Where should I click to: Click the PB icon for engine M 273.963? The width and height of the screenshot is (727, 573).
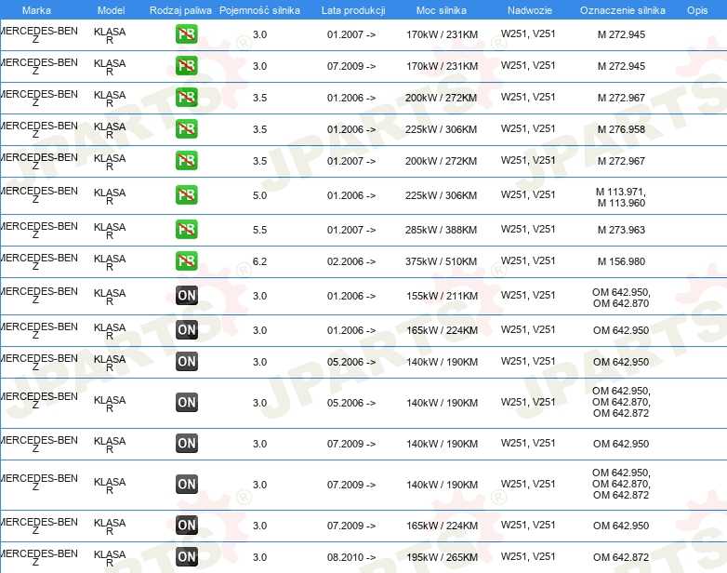point(186,229)
